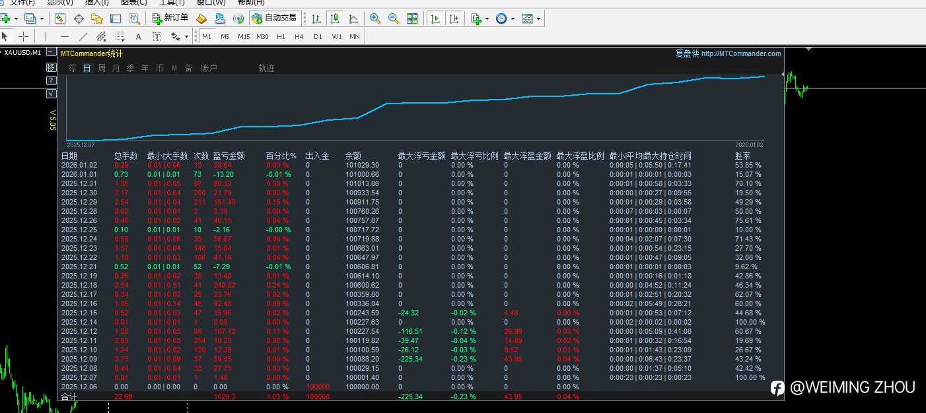This screenshot has width=926, height=413.
Task: Open the 插入 menu
Action: 97,3
